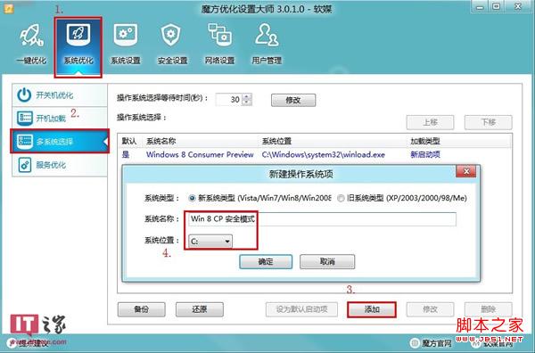Select 新系统类型 radio button

[x=192, y=198]
